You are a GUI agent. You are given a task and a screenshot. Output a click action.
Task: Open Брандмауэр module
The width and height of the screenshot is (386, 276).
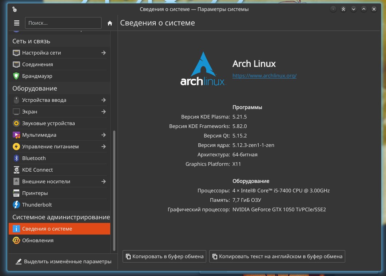(x=59, y=76)
